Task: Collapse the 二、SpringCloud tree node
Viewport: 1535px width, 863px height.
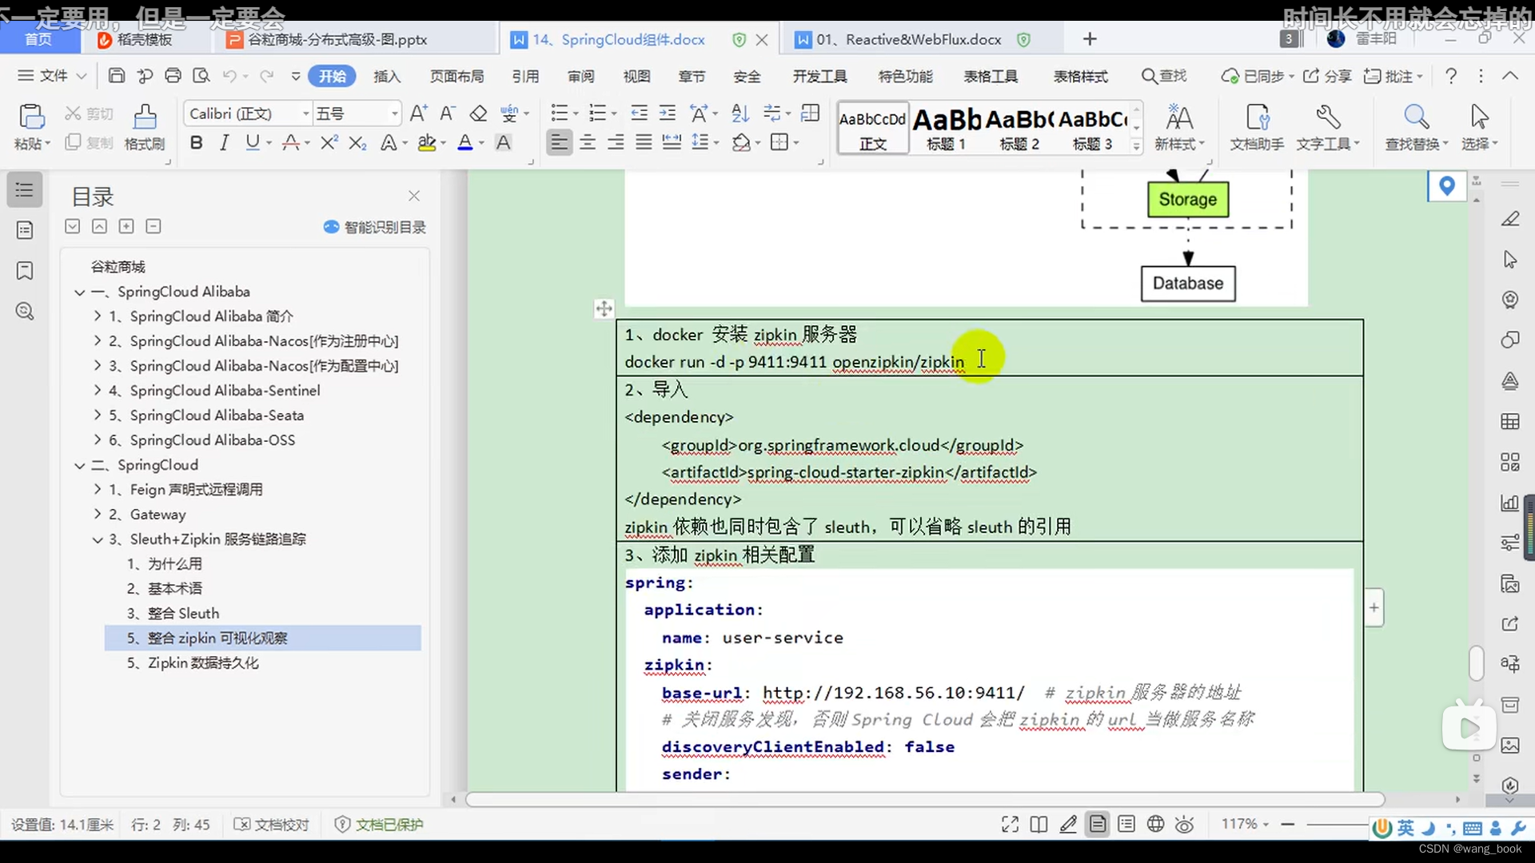Action: 80,465
